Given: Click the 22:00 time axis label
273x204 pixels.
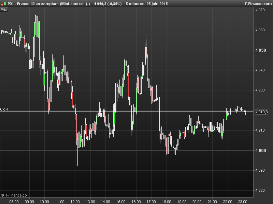Looking at the screenshot, I should pyautogui.click(x=228, y=202).
